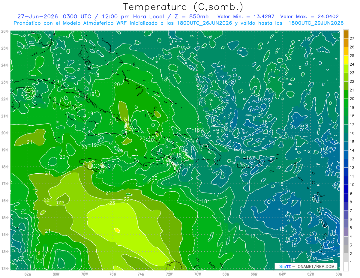Click "Valor Max. = 24.0402" in header
Screen dimensions: 360x278
[x=309, y=16]
